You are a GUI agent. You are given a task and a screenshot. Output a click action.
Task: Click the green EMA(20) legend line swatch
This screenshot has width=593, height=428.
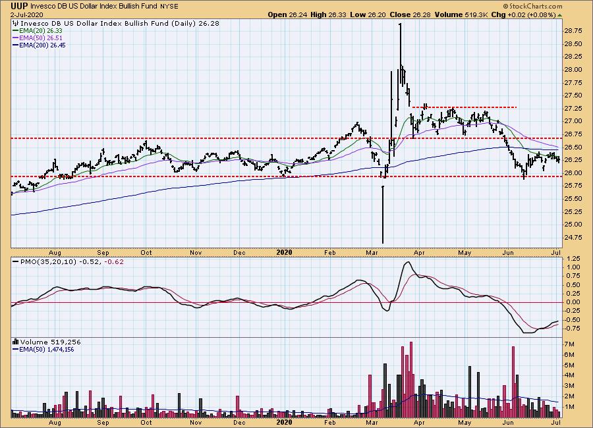coord(16,31)
